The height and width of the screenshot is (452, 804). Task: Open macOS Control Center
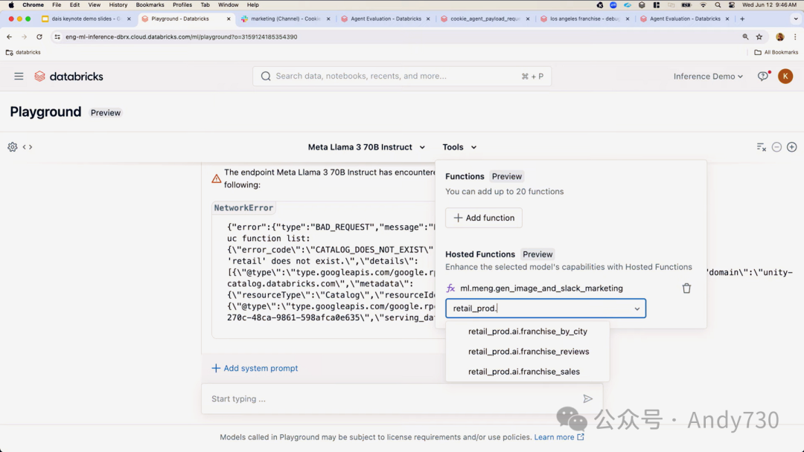click(732, 4)
